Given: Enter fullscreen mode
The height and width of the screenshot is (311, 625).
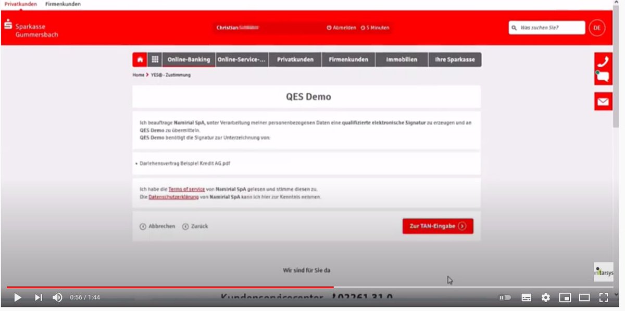Looking at the screenshot, I should pos(604,297).
